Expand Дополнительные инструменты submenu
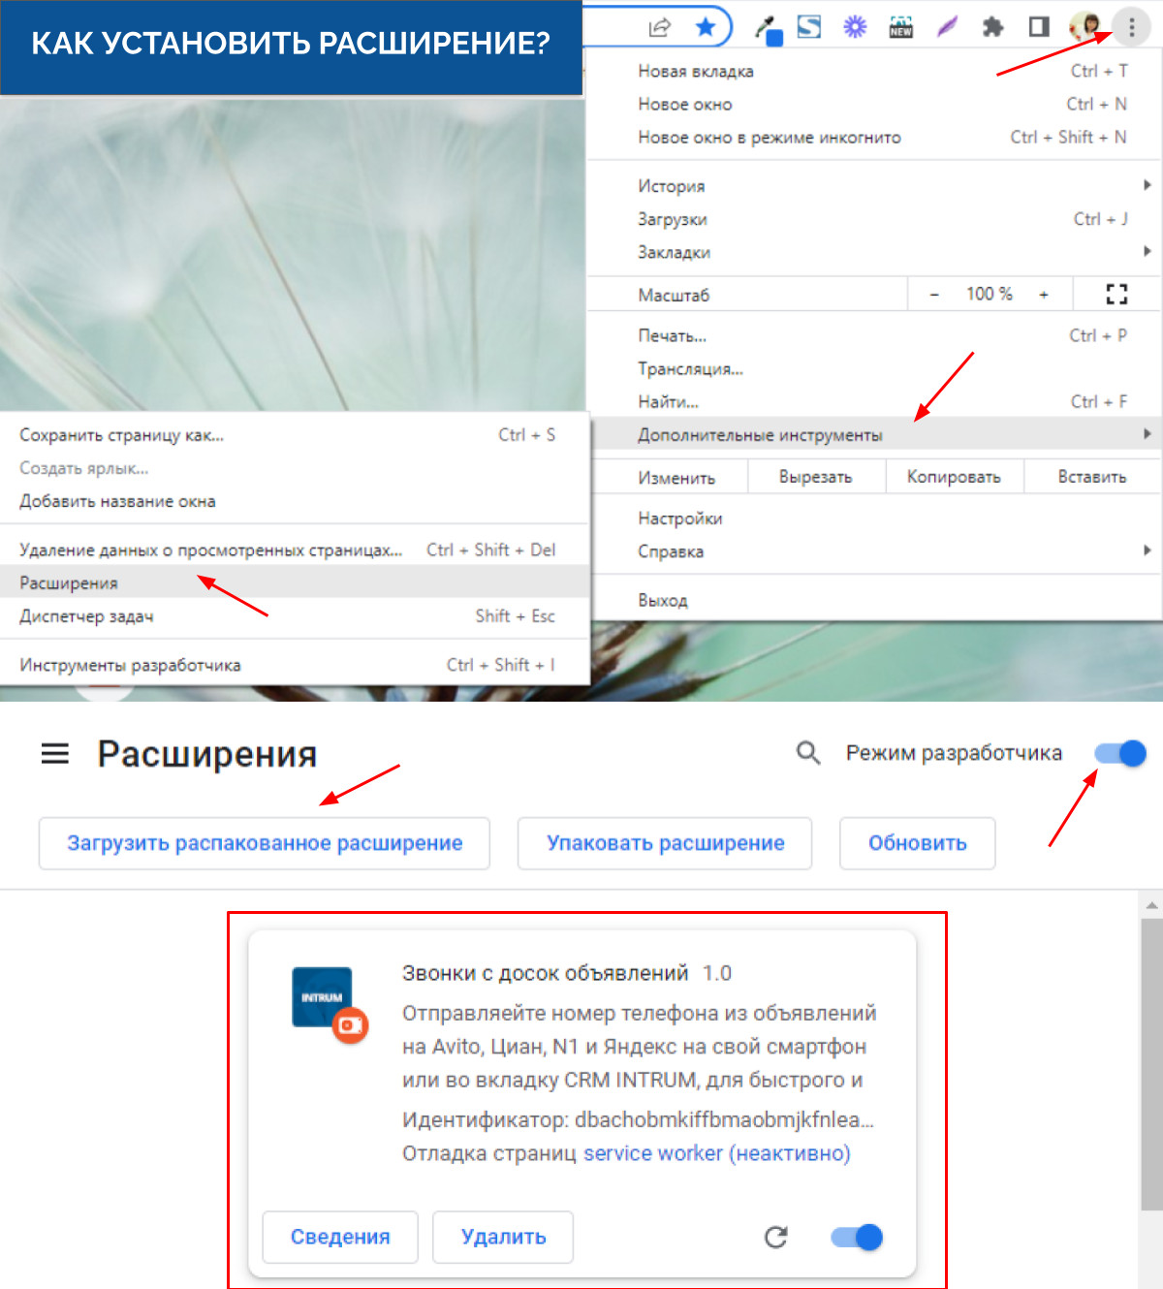Viewport: 1163px width, 1289px height. (874, 435)
